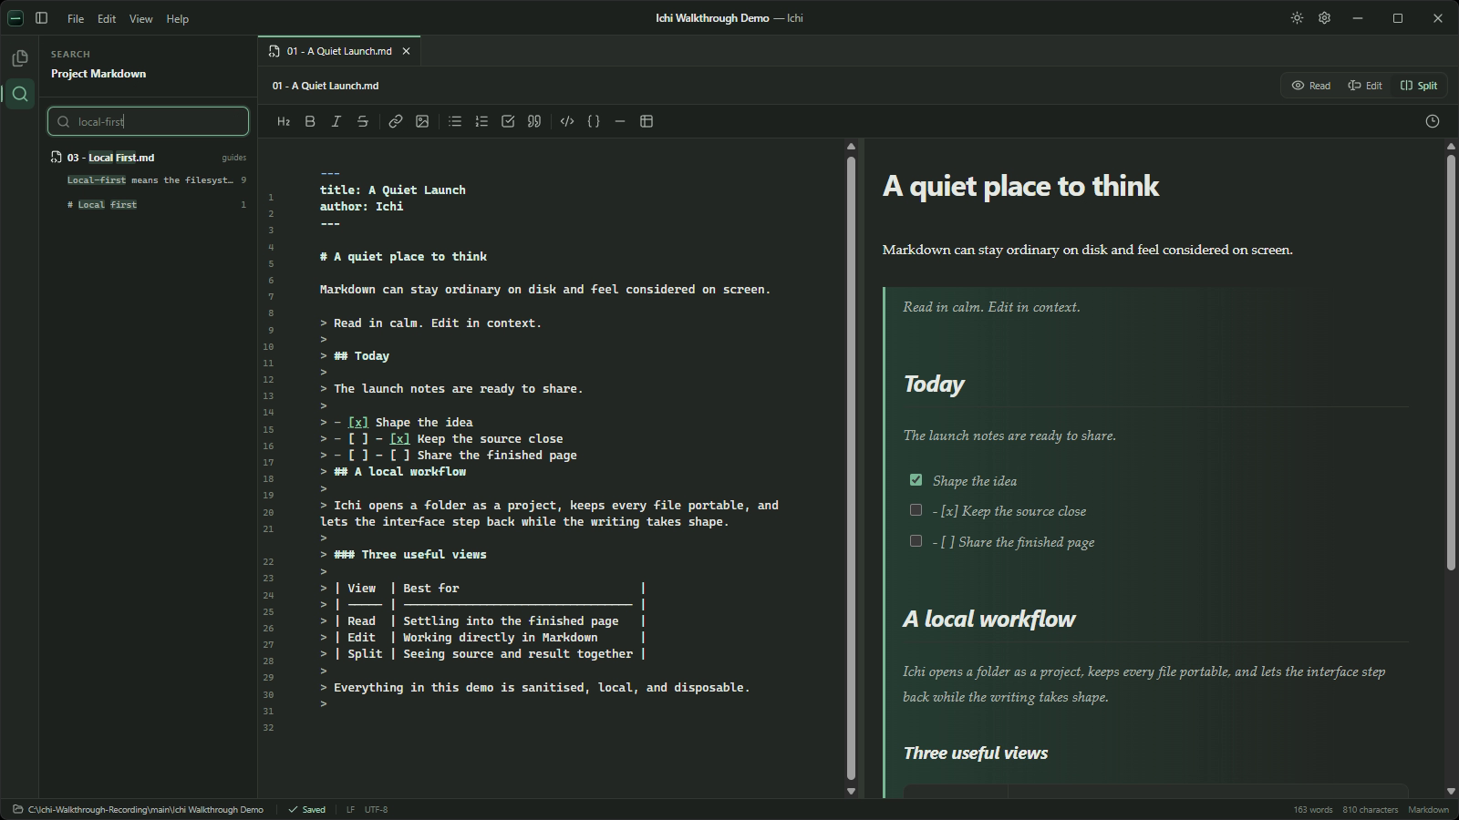Open result 'Local-first means the filesyst…'
Viewport: 1459px width, 820px height.
point(150,180)
